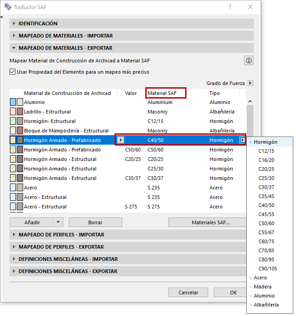Screen dimensions: 296x316
Task: Choose C40/50 from the popup list
Action: 266,205
